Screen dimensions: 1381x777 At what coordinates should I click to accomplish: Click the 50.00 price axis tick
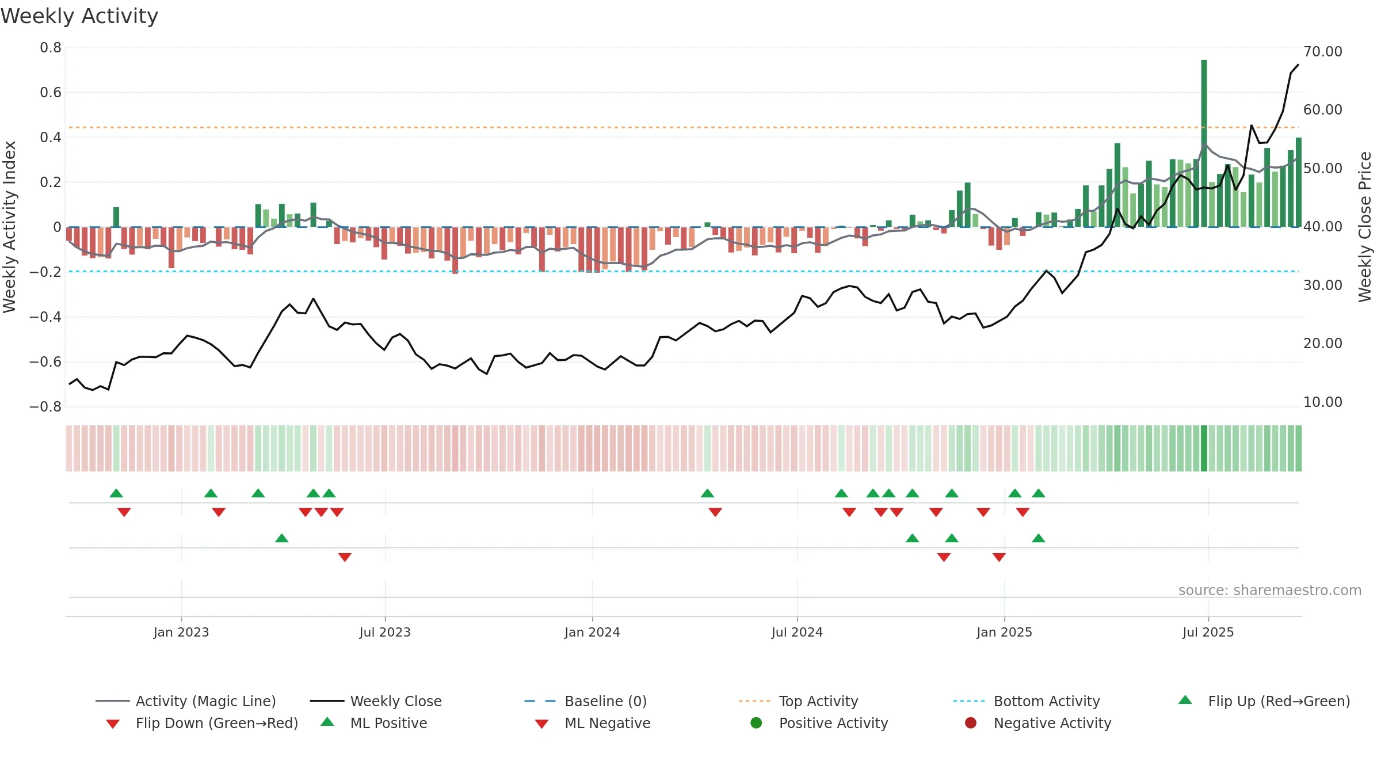[1323, 169]
